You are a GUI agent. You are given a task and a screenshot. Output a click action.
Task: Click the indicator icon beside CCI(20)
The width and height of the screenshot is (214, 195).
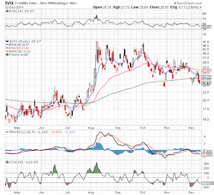tap(7, 162)
